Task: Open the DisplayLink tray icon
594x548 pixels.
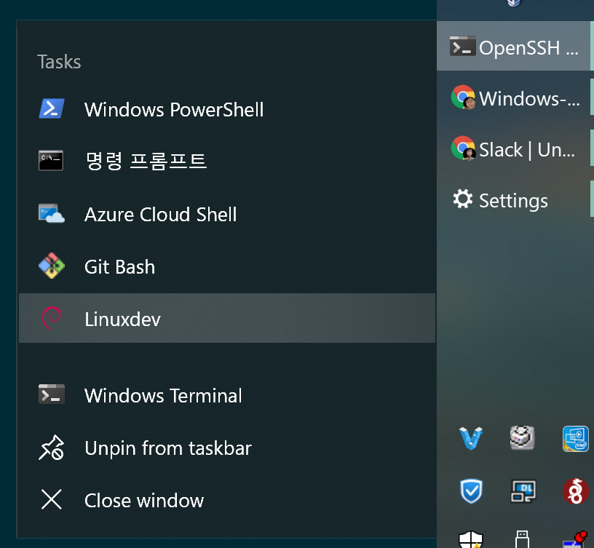Action: tap(523, 491)
